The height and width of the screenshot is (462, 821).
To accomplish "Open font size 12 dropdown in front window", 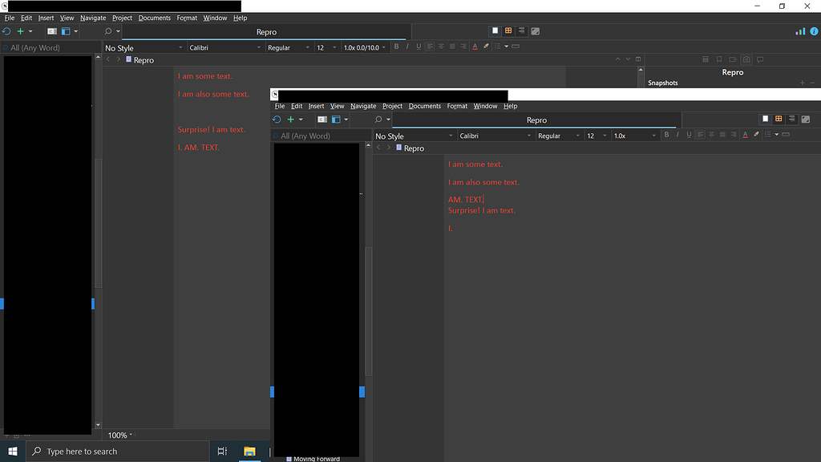I will (597, 136).
